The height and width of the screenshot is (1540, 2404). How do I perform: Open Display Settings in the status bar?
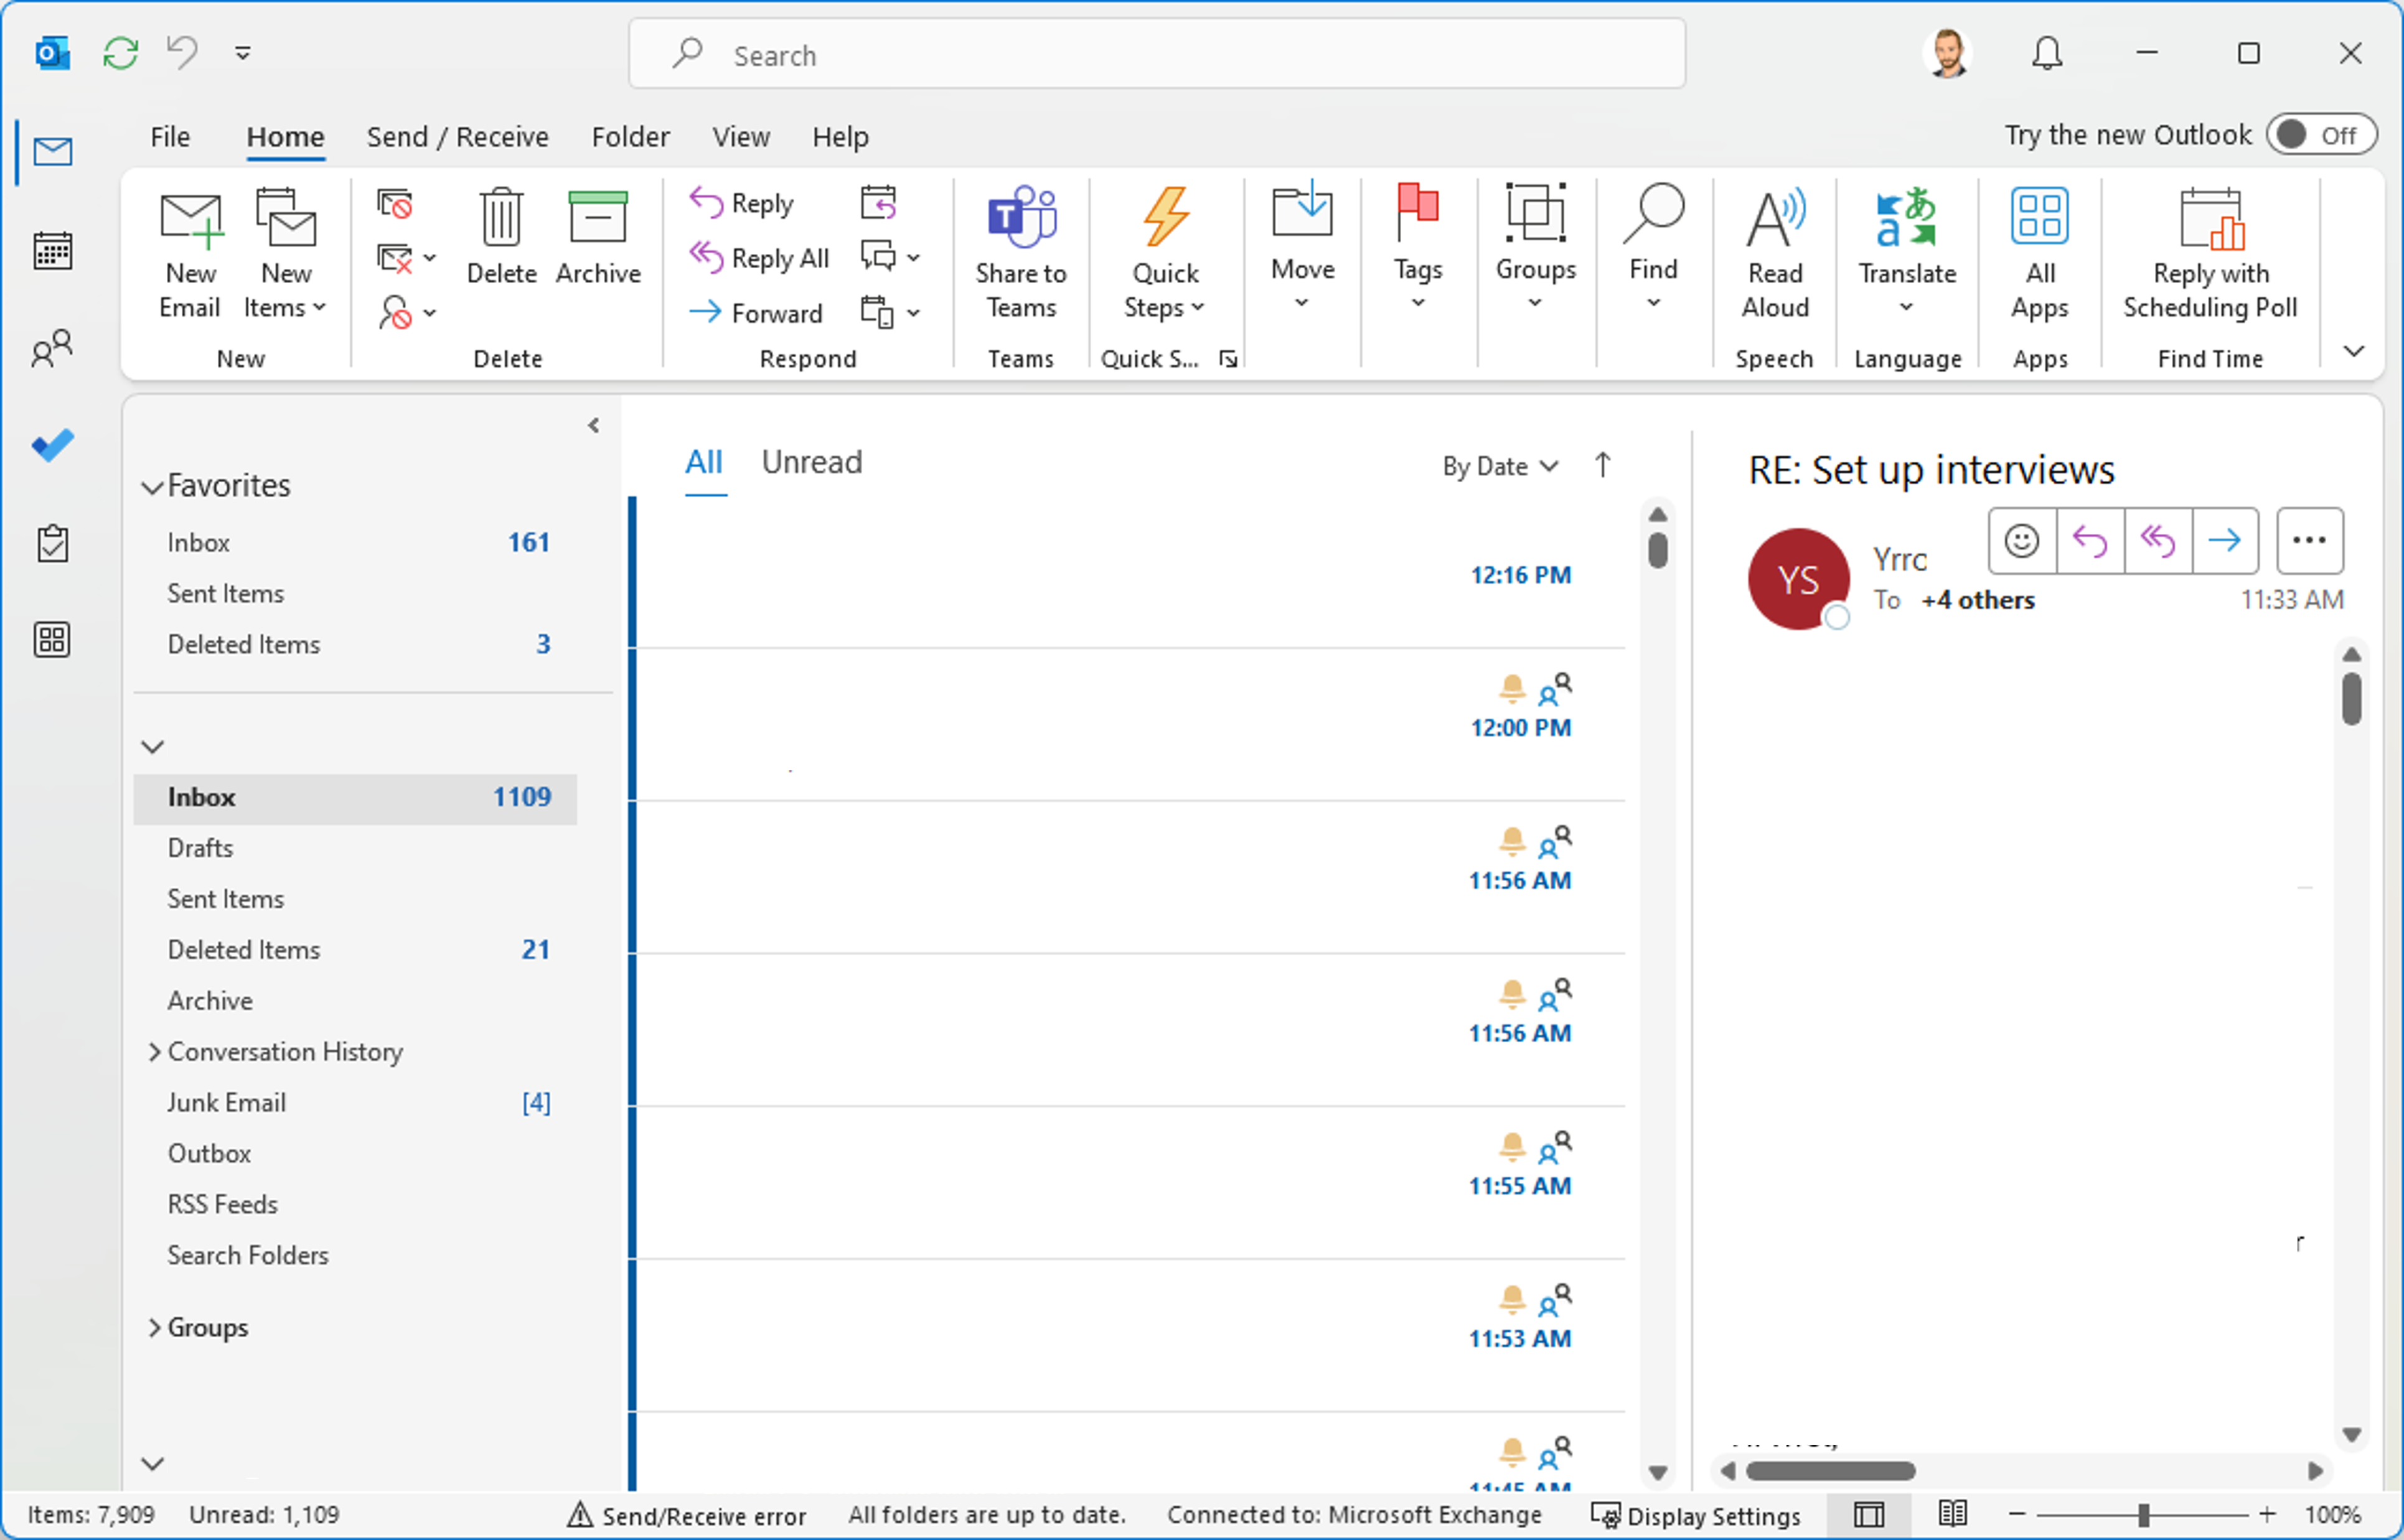pyautogui.click(x=1696, y=1516)
